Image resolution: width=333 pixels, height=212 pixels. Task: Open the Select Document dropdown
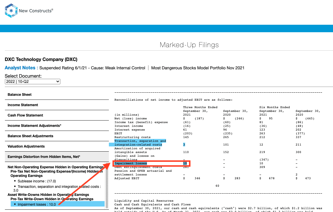33,81
